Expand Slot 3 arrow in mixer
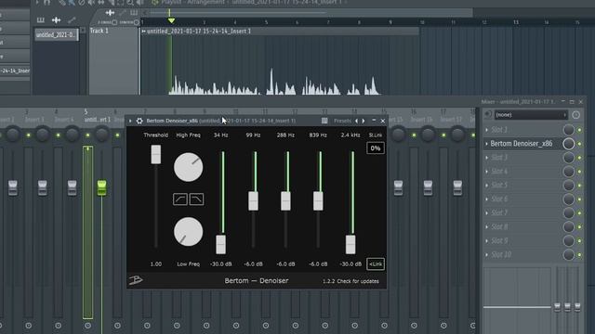This screenshot has width=595, height=334. (x=487, y=158)
